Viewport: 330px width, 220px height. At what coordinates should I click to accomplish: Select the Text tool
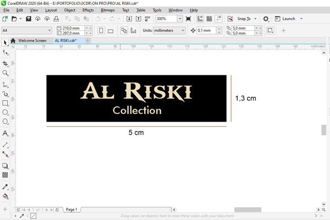[5, 134]
